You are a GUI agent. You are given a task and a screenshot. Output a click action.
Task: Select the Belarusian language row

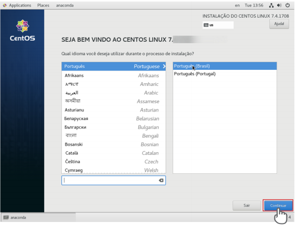pos(114,119)
